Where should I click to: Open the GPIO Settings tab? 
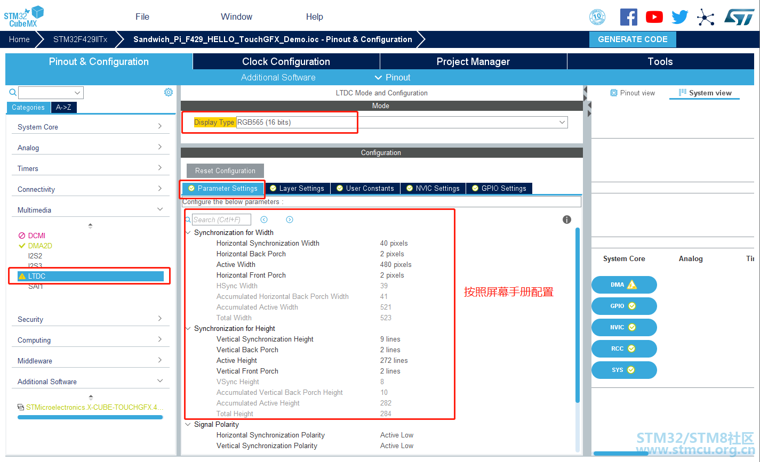point(499,188)
